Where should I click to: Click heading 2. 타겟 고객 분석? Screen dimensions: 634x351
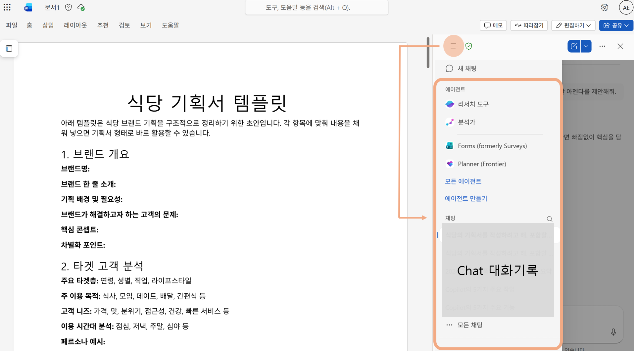(102, 266)
